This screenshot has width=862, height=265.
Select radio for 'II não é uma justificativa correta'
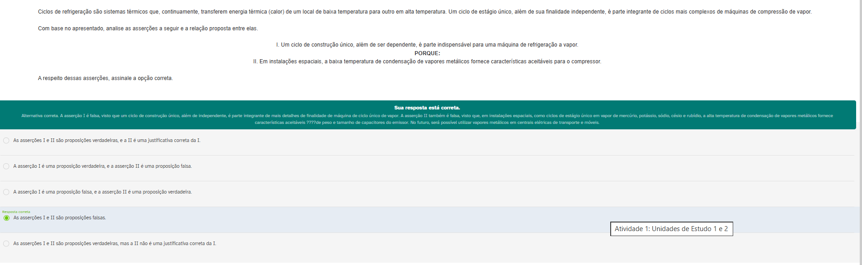click(x=6, y=244)
